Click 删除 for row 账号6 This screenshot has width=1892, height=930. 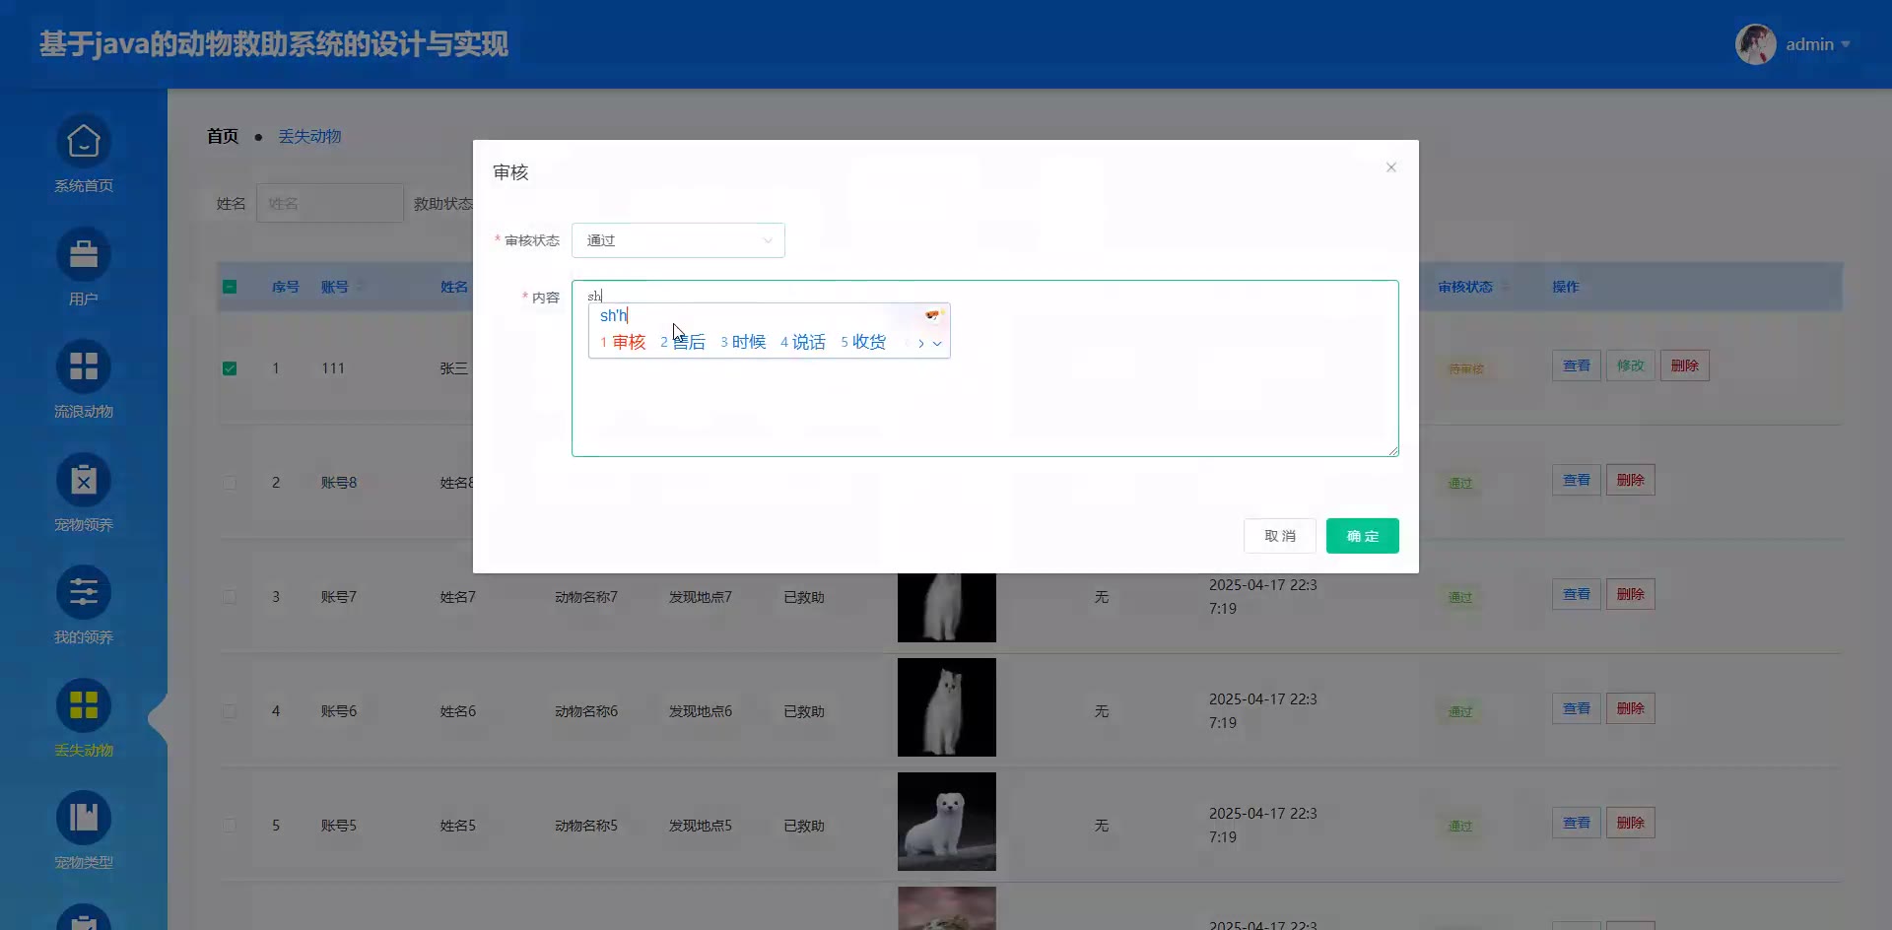pyautogui.click(x=1631, y=708)
